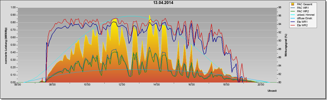This screenshot has height=100, width=327.
Task: Click the 20:00 time axis label
Action: point(261,85)
